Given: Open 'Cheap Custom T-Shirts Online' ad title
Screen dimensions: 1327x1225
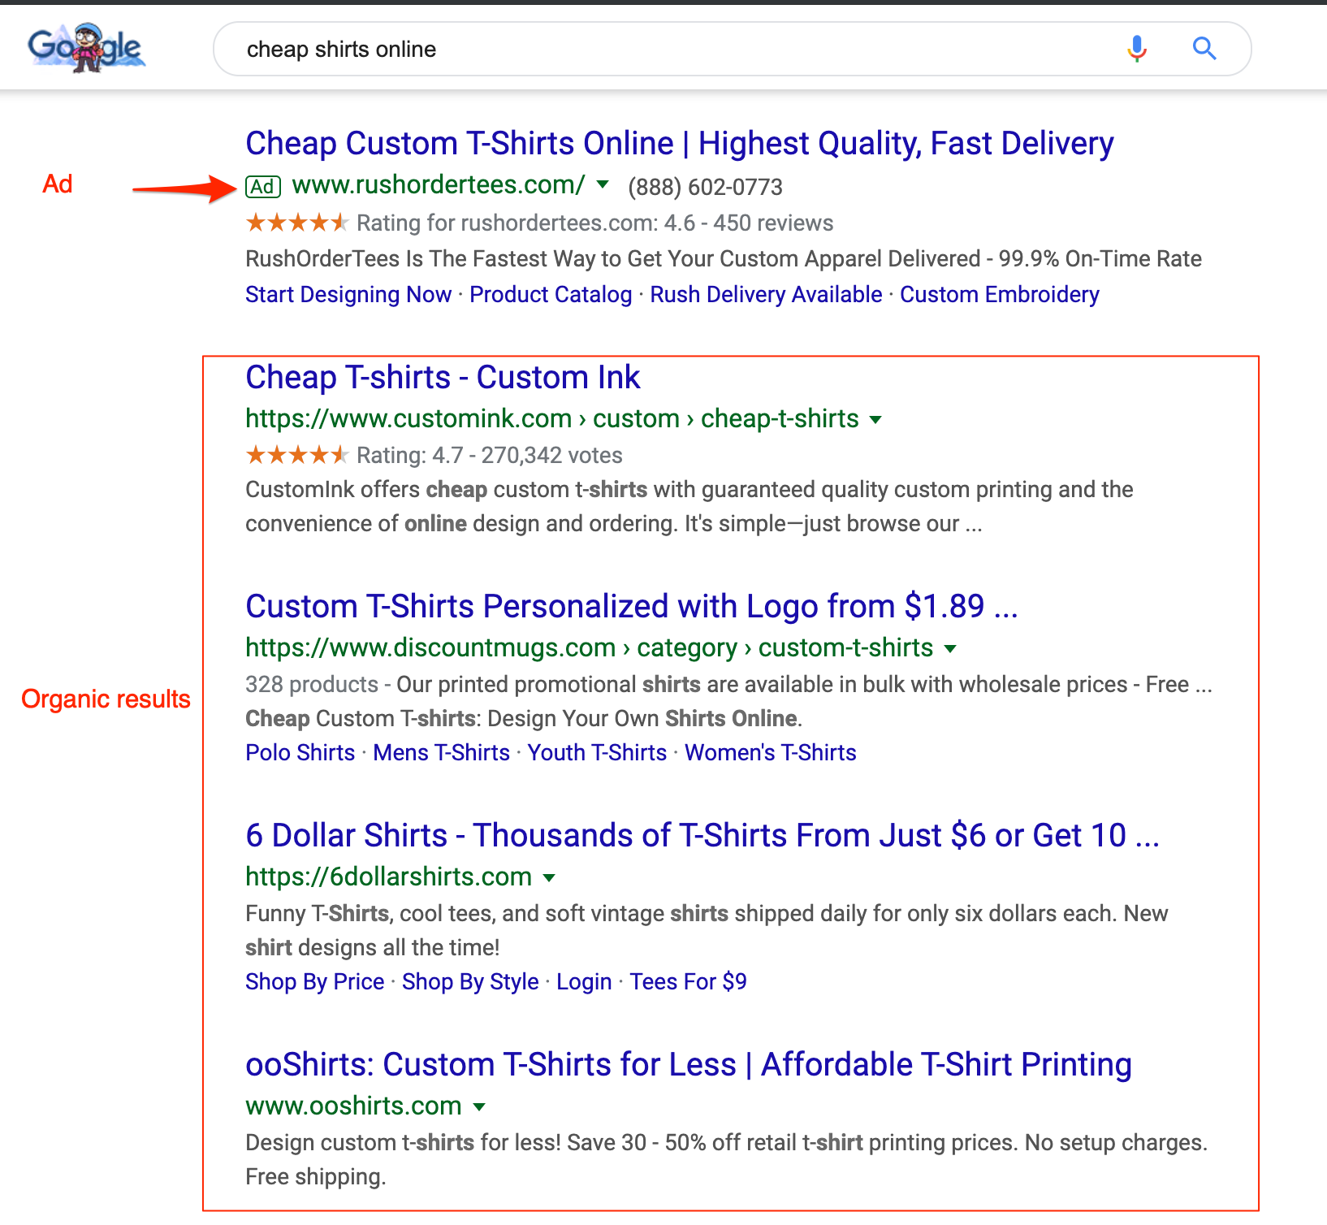Looking at the screenshot, I should [x=680, y=144].
